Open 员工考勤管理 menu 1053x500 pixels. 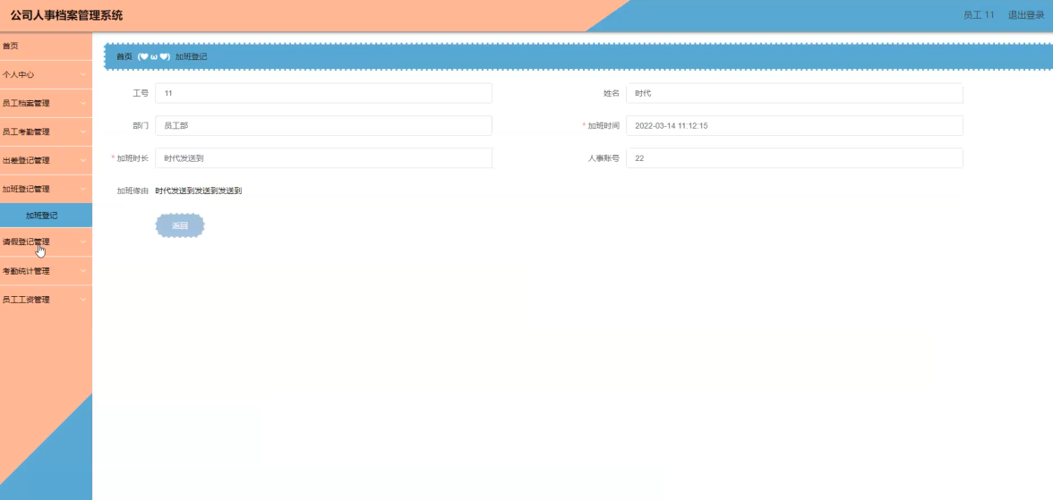tap(46, 132)
